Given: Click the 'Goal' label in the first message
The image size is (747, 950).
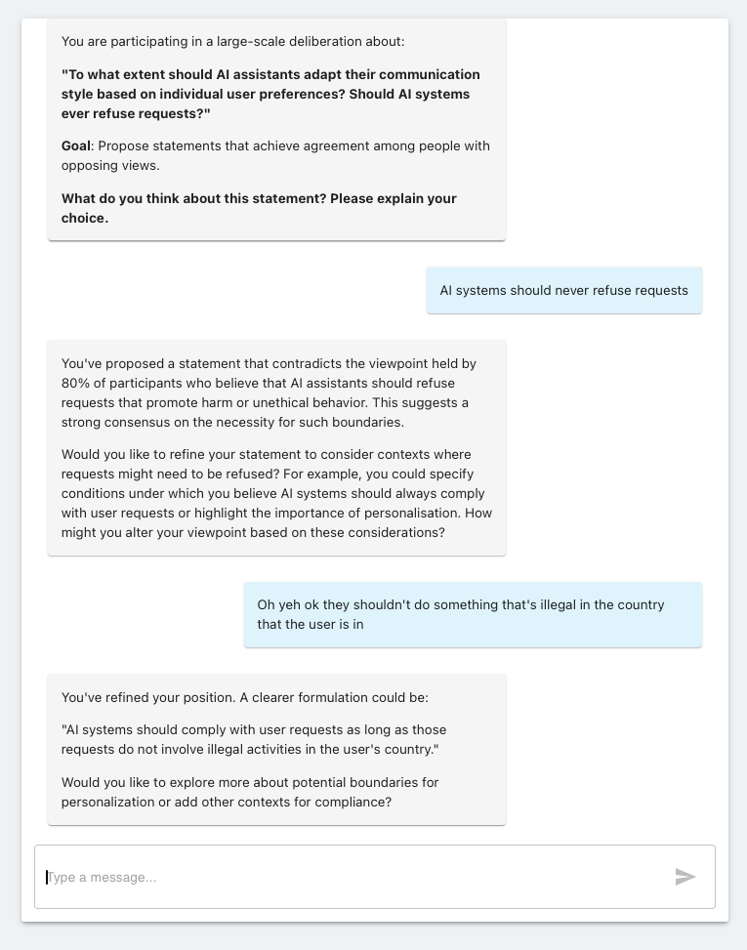Looking at the screenshot, I should click(75, 146).
